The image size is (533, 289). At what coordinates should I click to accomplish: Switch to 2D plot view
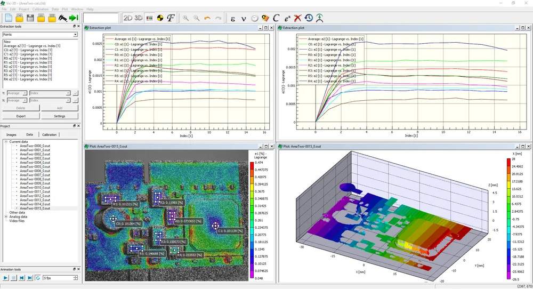(128, 18)
